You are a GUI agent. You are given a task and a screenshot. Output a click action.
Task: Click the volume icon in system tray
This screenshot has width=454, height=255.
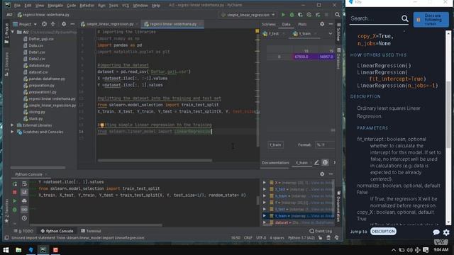[x=409, y=250]
